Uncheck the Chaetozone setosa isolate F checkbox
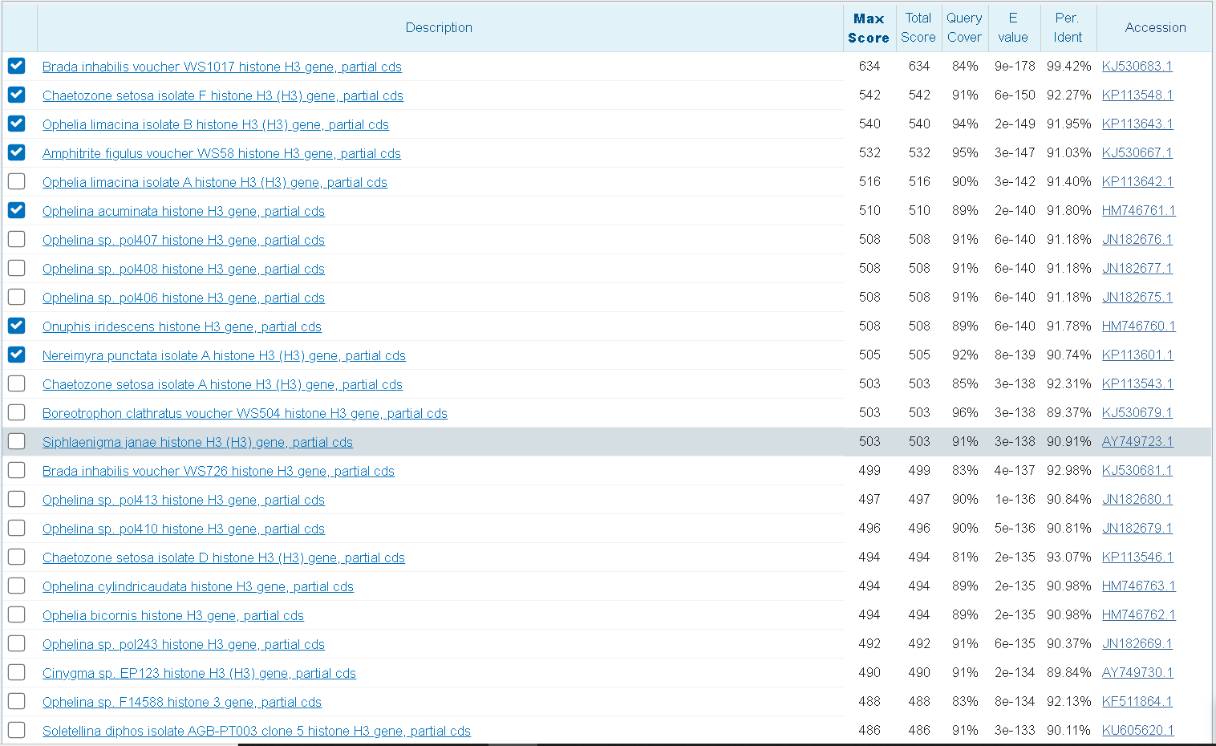 [17, 95]
